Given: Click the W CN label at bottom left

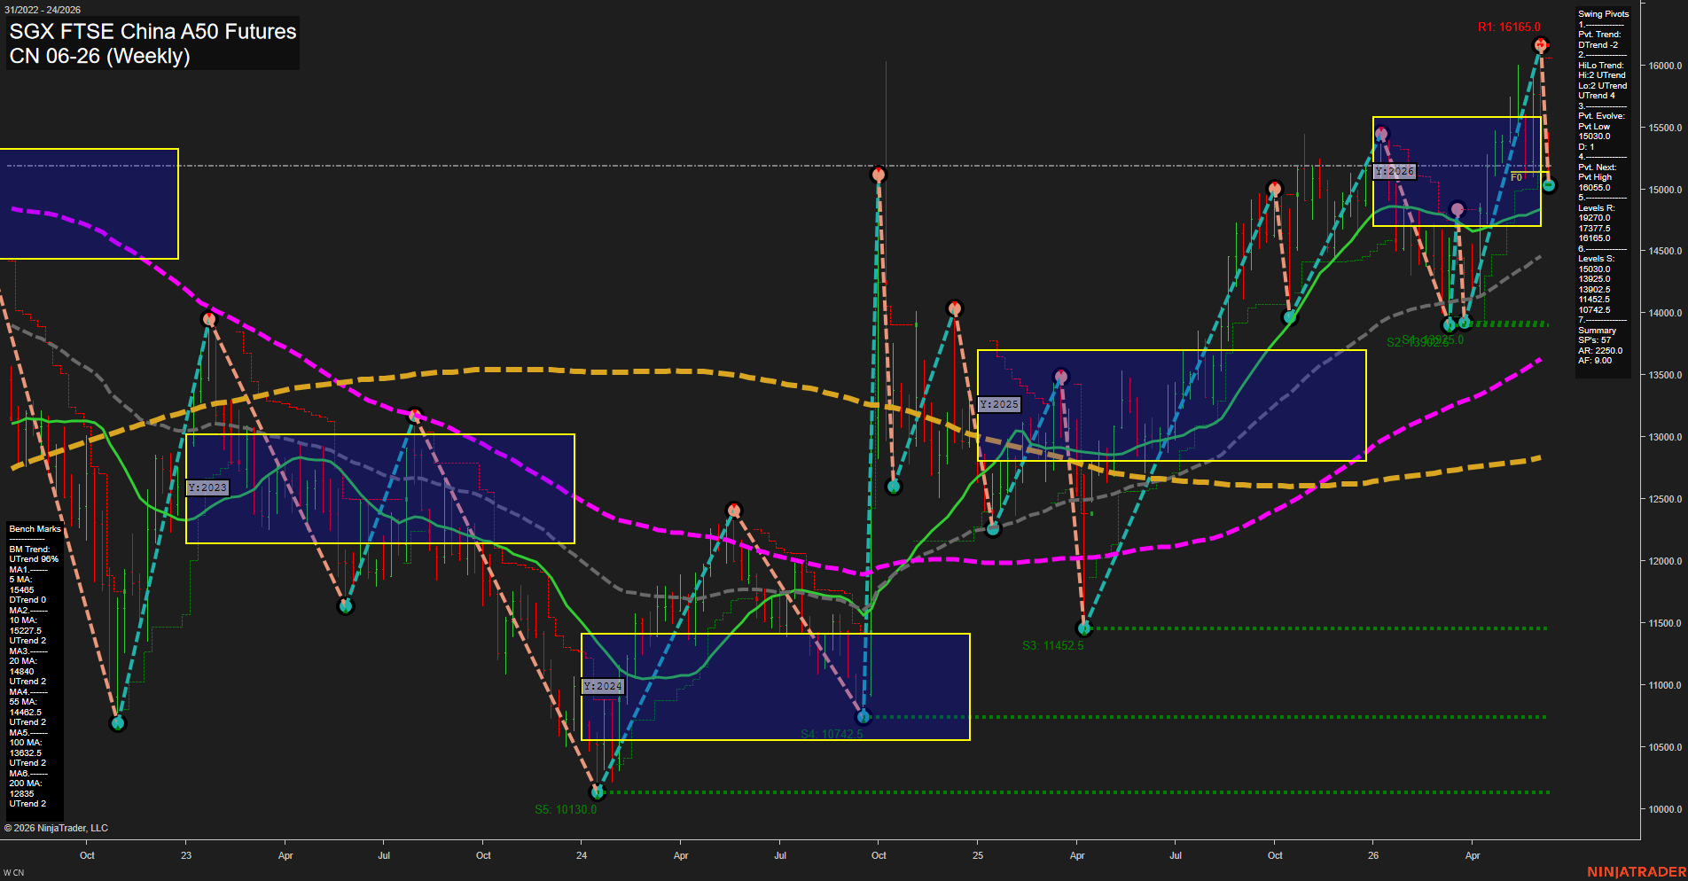Looking at the screenshot, I should [x=13, y=873].
